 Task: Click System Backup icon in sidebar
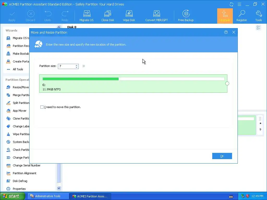(8, 142)
